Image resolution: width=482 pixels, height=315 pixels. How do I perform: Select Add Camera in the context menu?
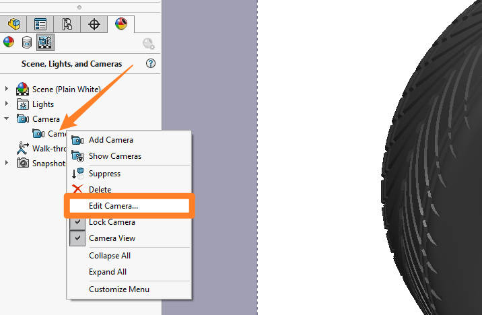click(x=110, y=140)
